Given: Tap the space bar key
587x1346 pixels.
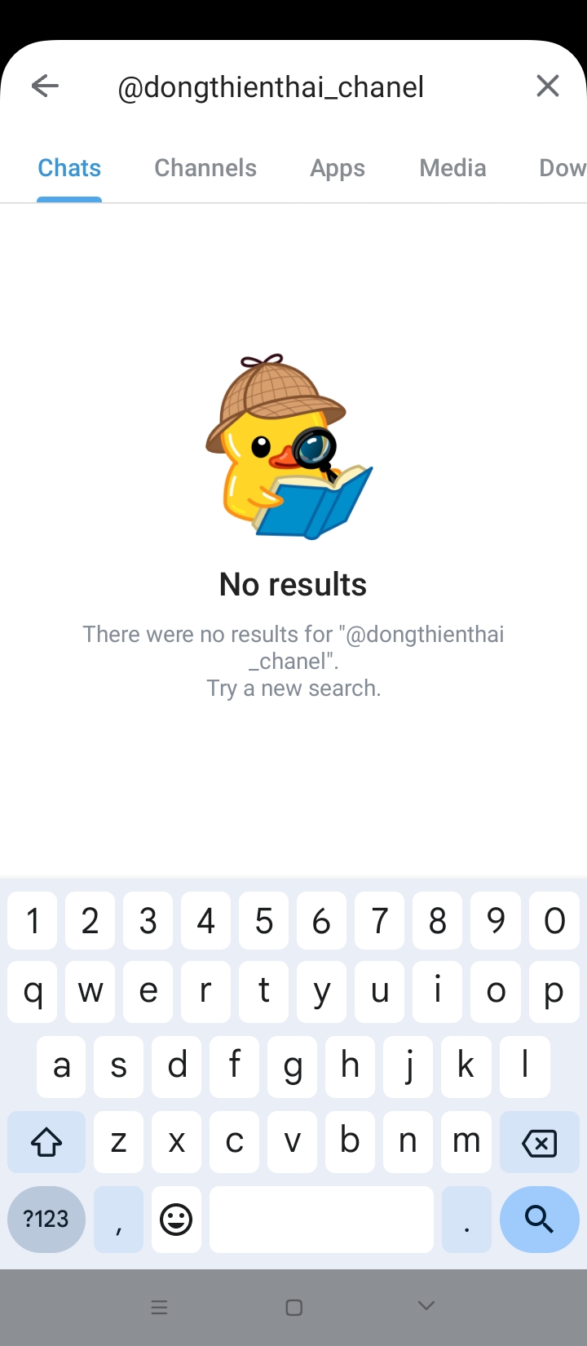Looking at the screenshot, I should [x=321, y=1220].
